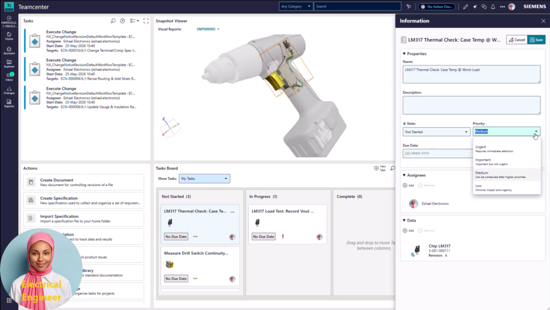Open the Show Tasks My Tasks dropdown
The image size is (550, 310).
(204, 179)
